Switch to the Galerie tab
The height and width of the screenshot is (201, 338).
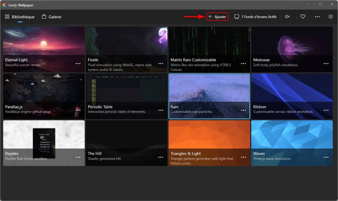pos(52,17)
